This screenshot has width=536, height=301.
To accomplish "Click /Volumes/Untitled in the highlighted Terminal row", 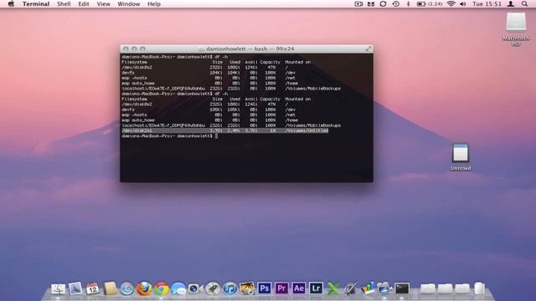I will point(307,130).
